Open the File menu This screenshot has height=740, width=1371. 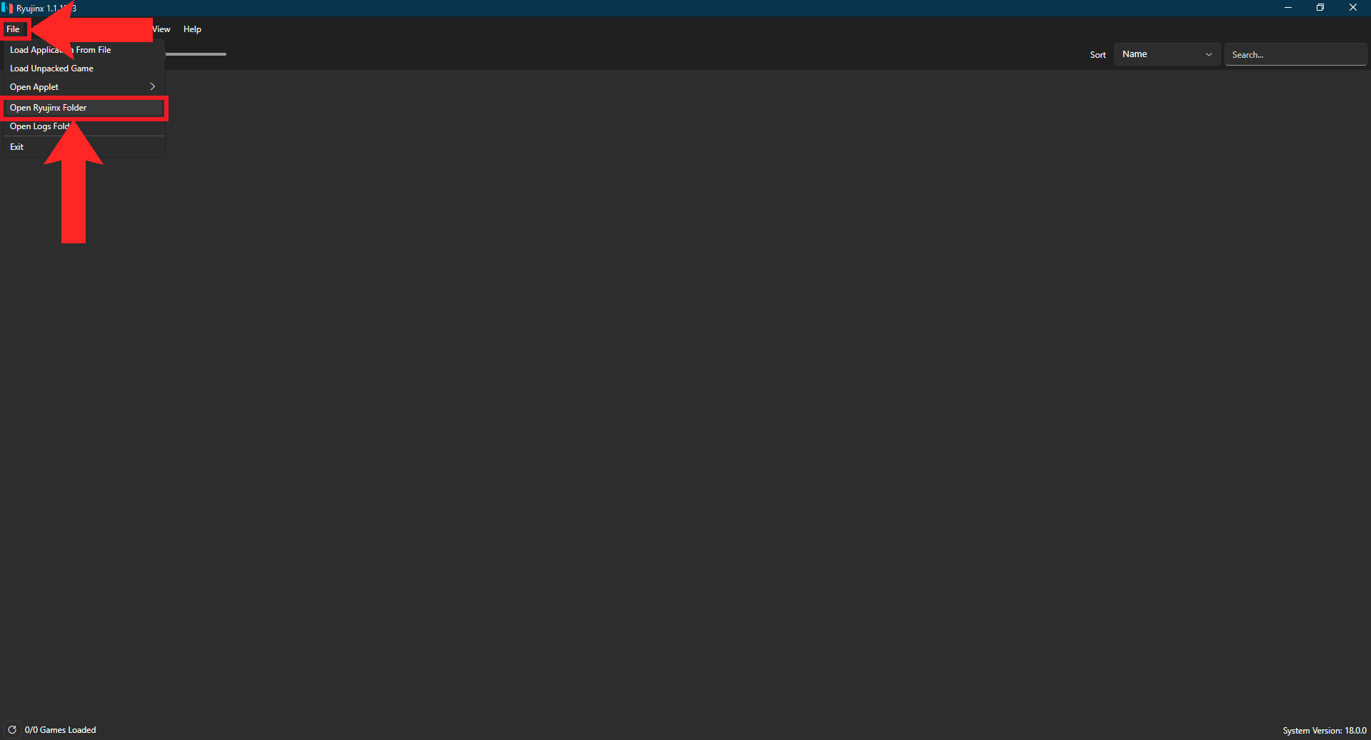click(14, 29)
